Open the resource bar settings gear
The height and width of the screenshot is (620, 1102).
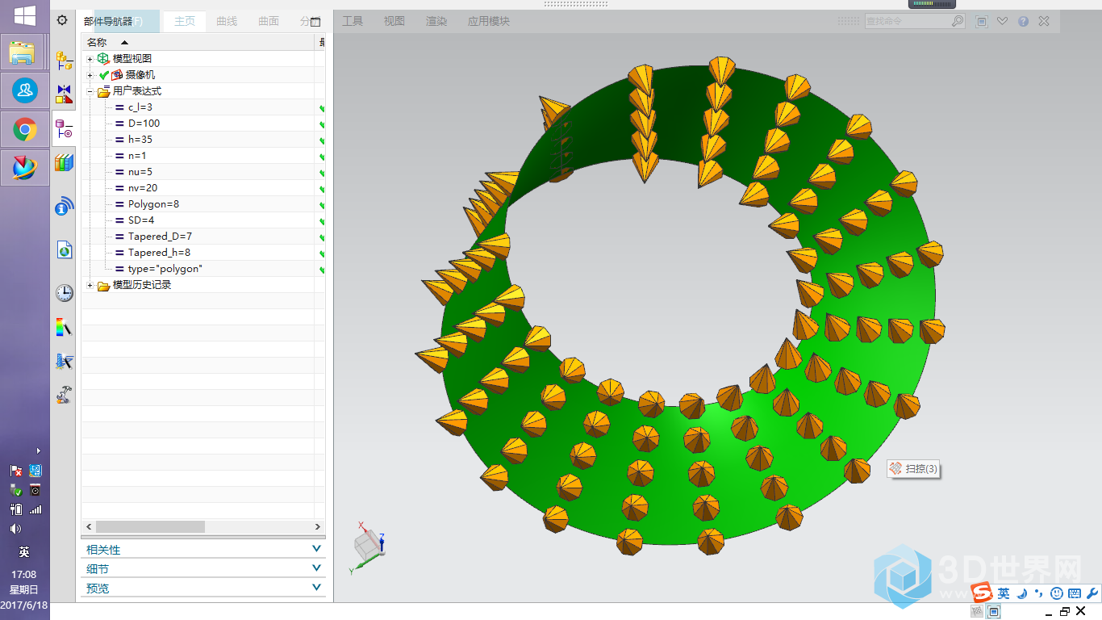pos(62,20)
